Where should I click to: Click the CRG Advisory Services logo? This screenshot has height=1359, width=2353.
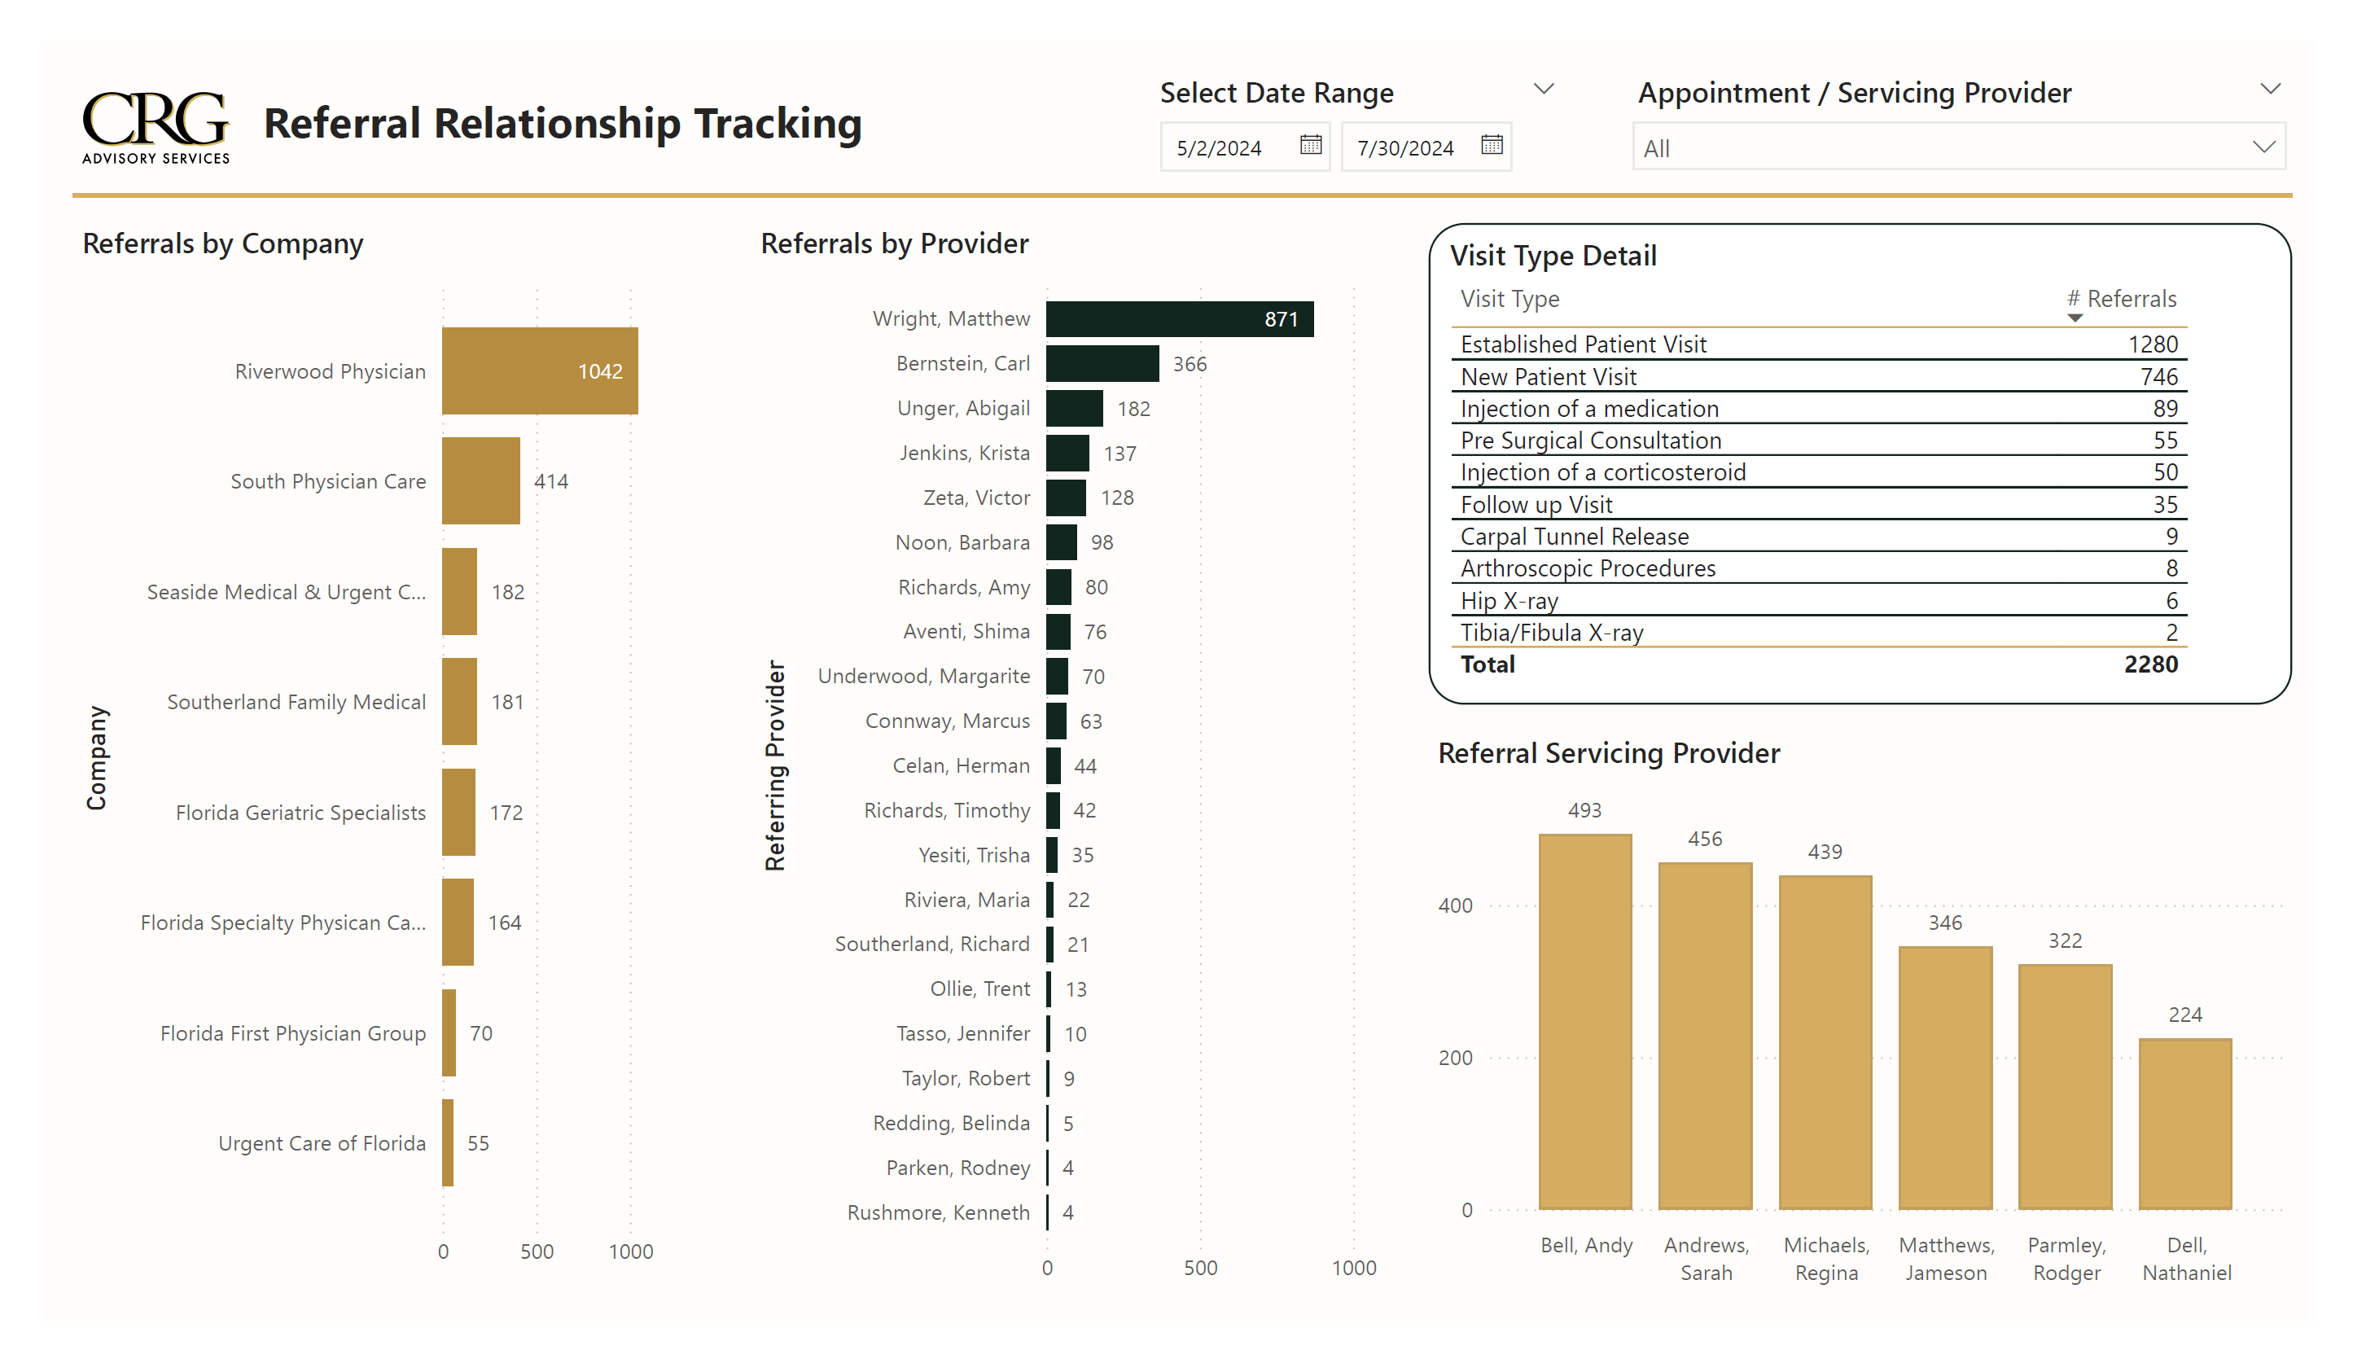tap(155, 128)
